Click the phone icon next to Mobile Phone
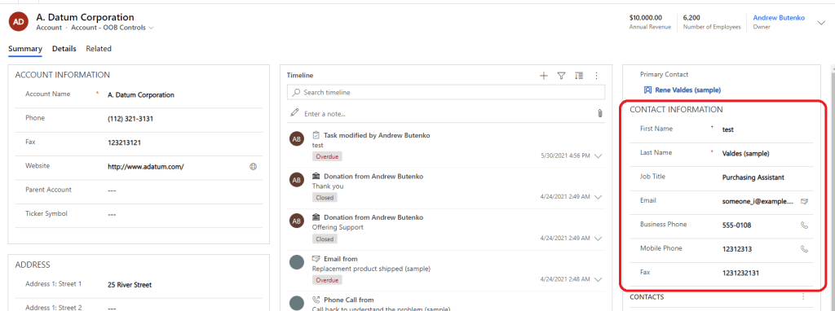835x311 pixels. [x=805, y=249]
